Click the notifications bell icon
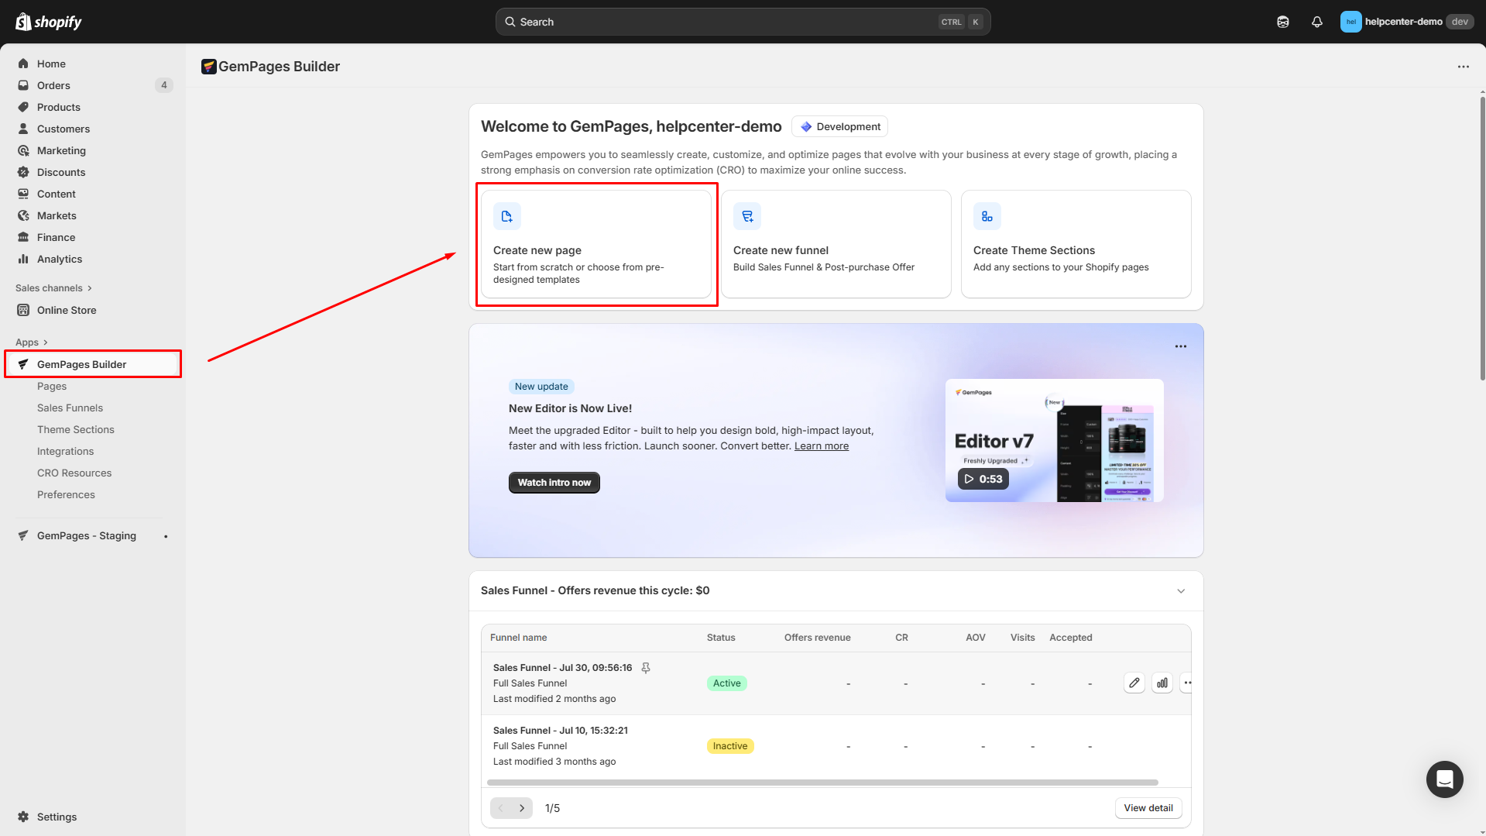This screenshot has width=1486, height=836. point(1316,22)
